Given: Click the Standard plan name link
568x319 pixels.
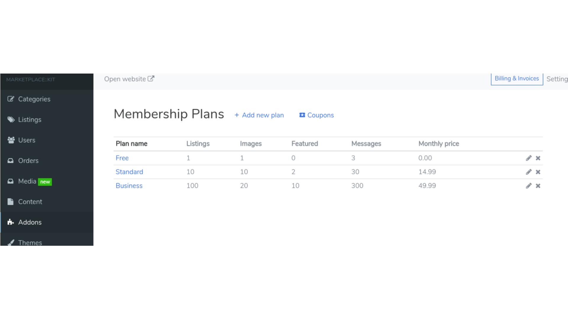Looking at the screenshot, I should click(129, 172).
